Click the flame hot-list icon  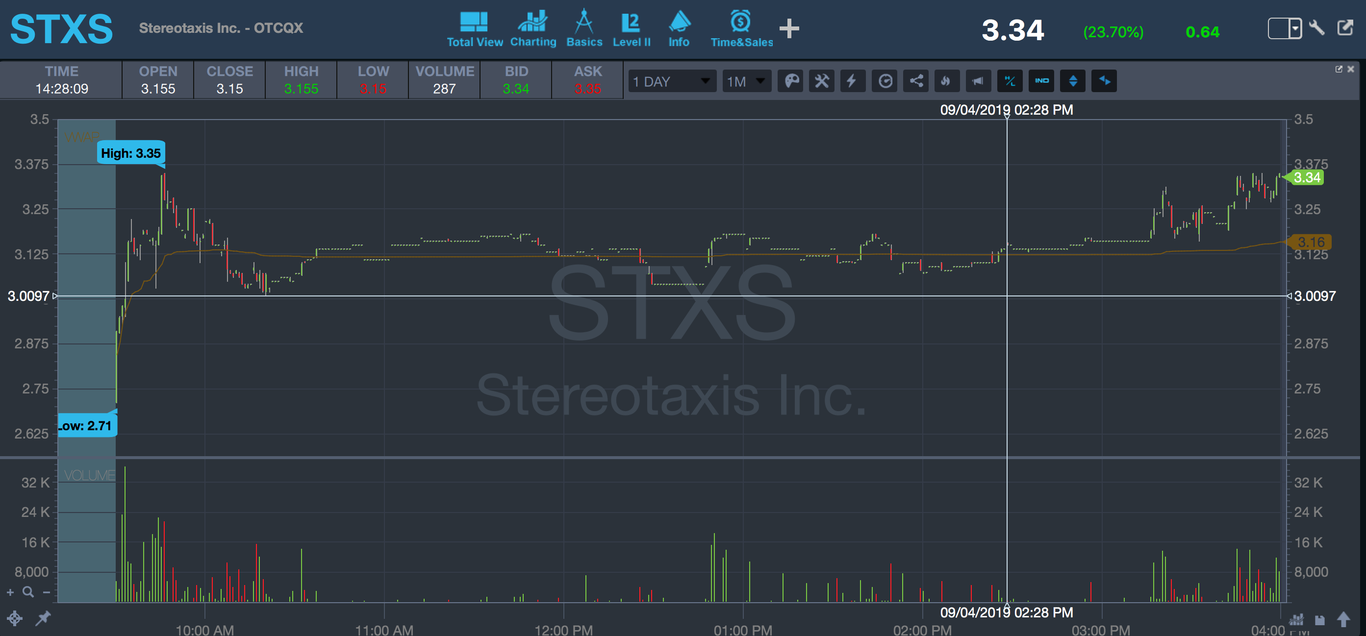click(x=947, y=81)
